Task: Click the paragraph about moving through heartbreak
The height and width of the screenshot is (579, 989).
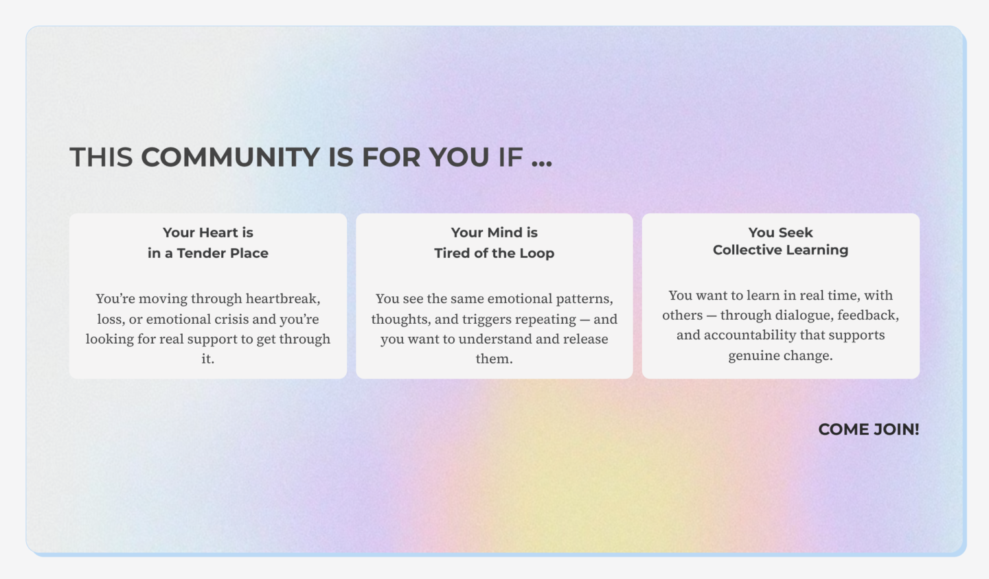Action: [x=207, y=328]
